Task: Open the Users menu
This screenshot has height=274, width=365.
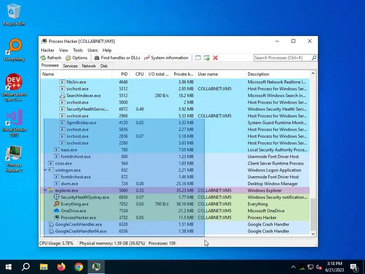Action: tap(93, 50)
